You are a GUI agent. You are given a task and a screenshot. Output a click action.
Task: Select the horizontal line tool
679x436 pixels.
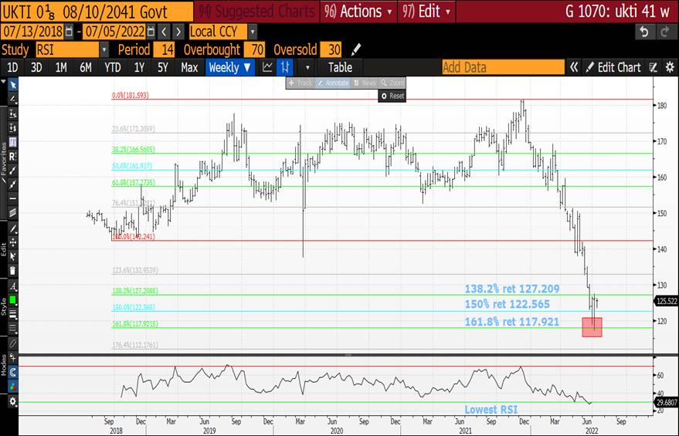point(12,199)
